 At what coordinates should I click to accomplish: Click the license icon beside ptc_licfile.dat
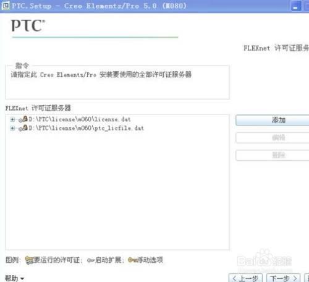[x=23, y=128]
